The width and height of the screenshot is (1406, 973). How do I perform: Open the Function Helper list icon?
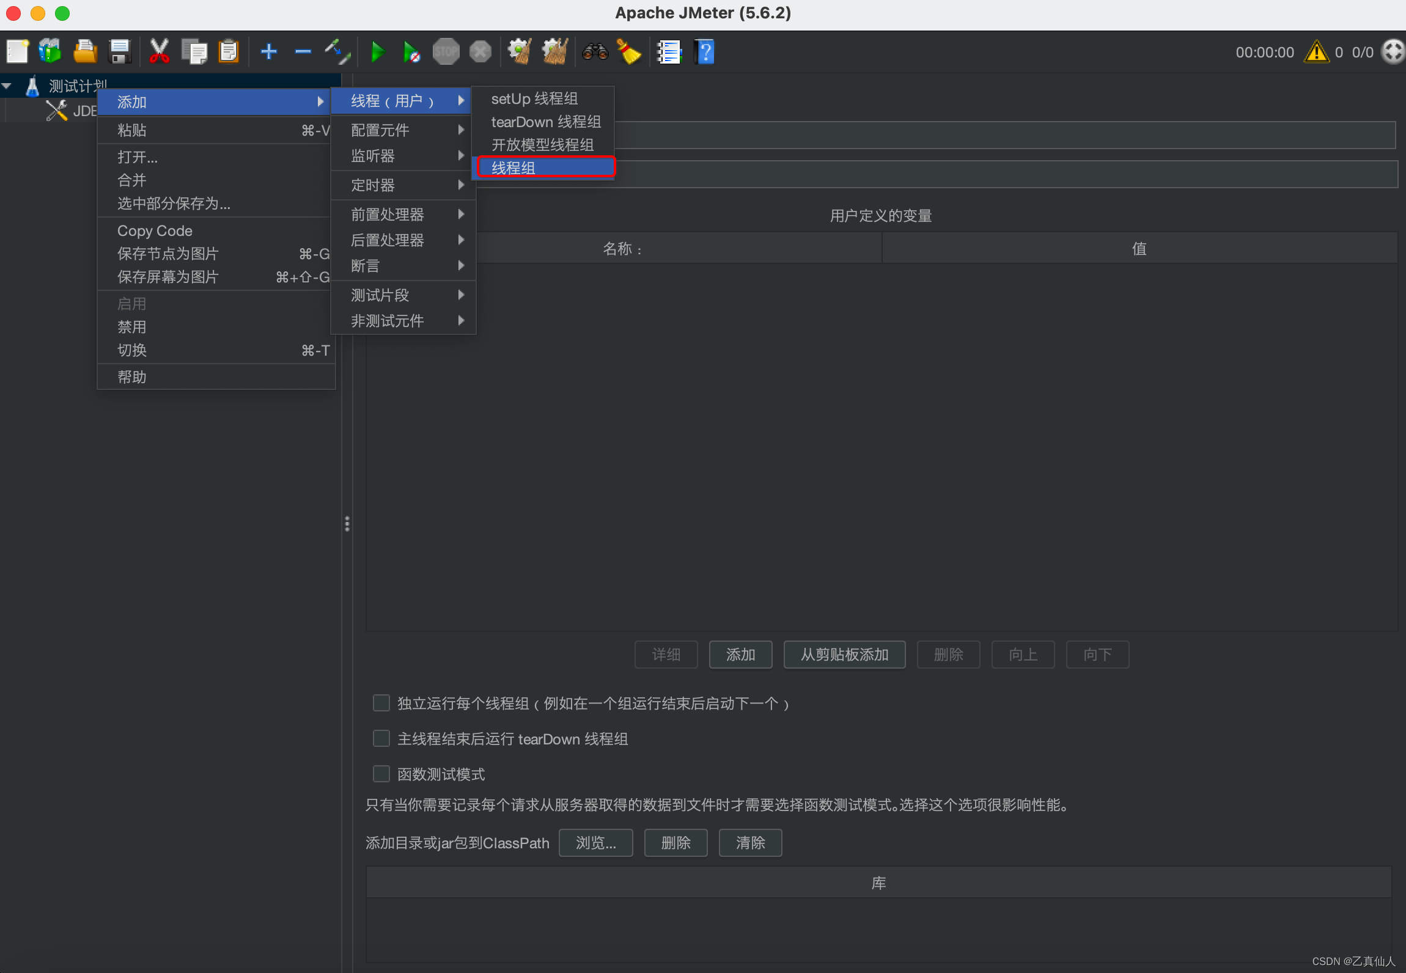pos(669,52)
